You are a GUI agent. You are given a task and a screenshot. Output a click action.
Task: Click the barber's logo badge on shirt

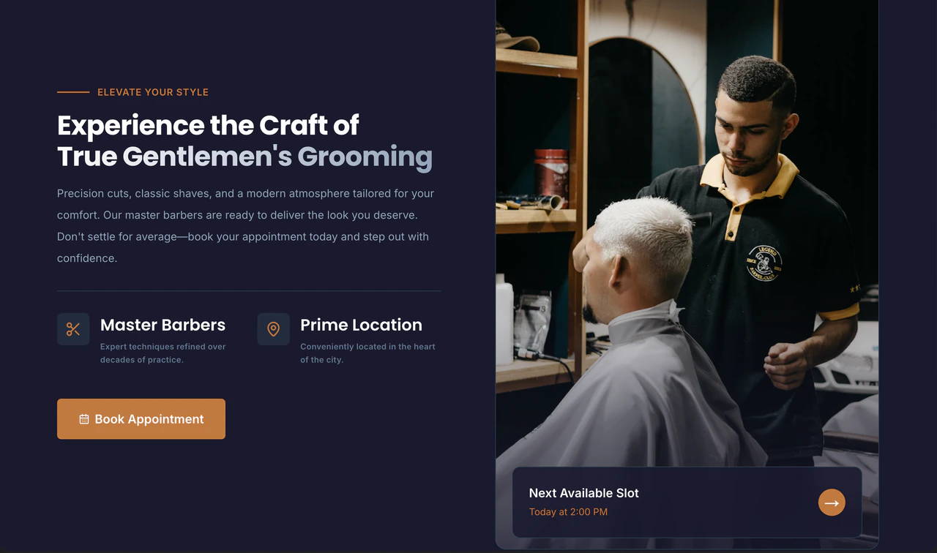(x=764, y=263)
